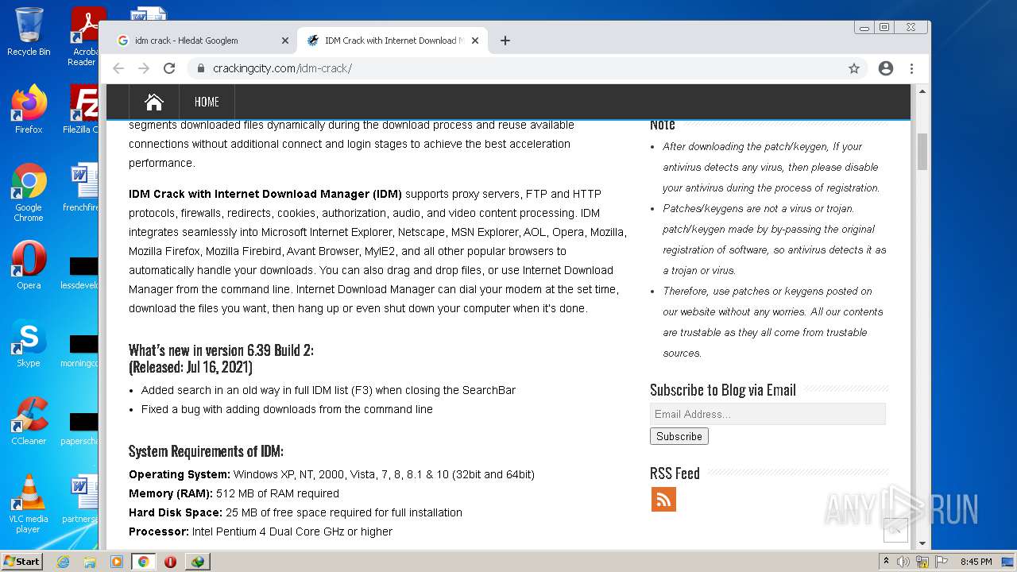Click the Subscribe button
The image size is (1017, 572).
679,436
